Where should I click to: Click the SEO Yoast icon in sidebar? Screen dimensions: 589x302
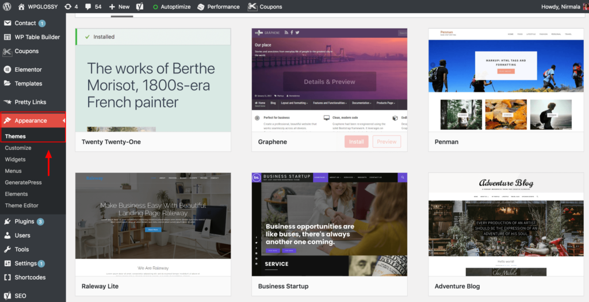click(x=7, y=296)
